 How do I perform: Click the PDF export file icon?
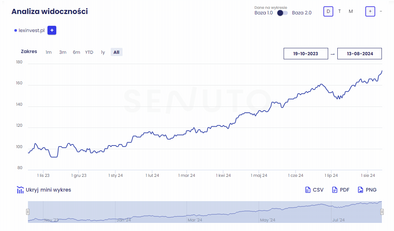334,190
